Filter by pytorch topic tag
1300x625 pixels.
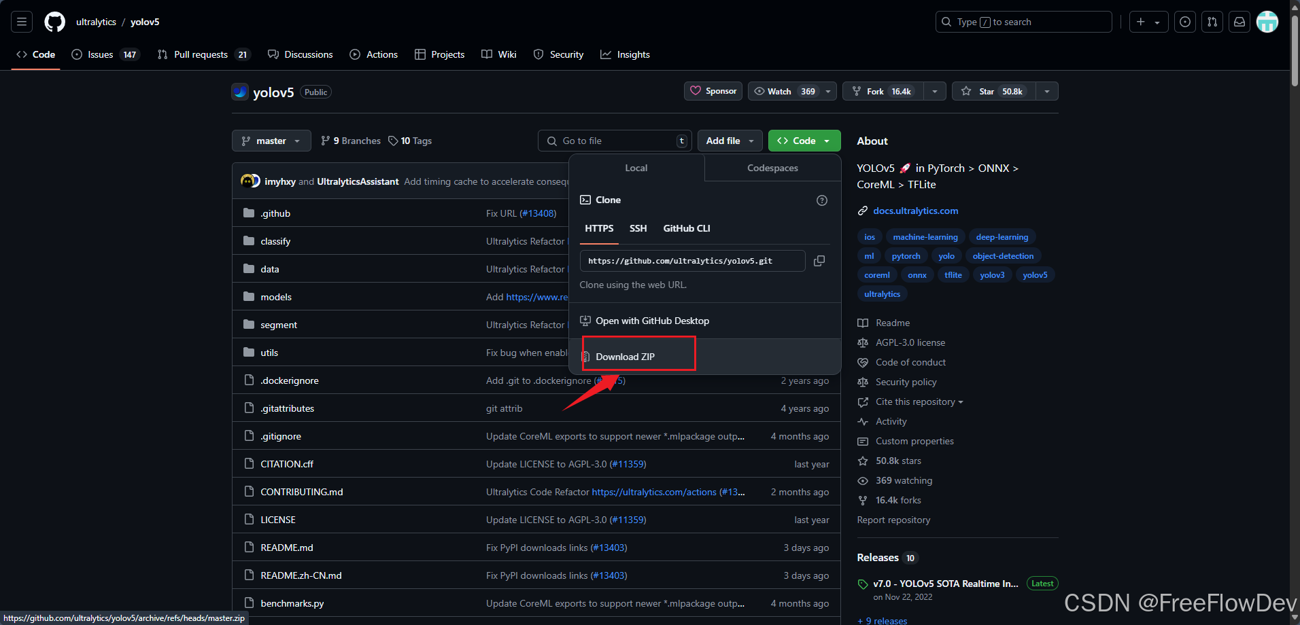coord(906,256)
